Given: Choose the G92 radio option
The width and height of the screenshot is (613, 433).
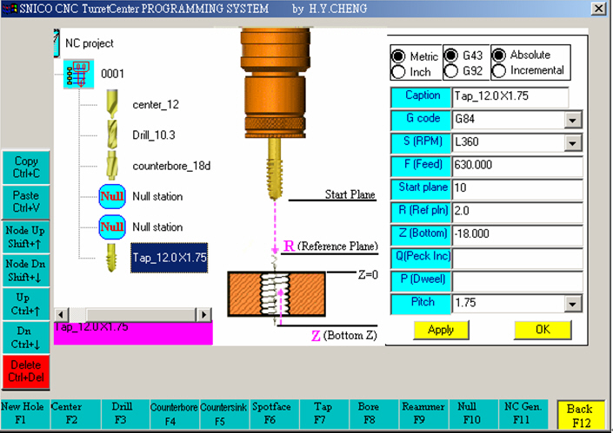Looking at the screenshot, I should pos(451,71).
